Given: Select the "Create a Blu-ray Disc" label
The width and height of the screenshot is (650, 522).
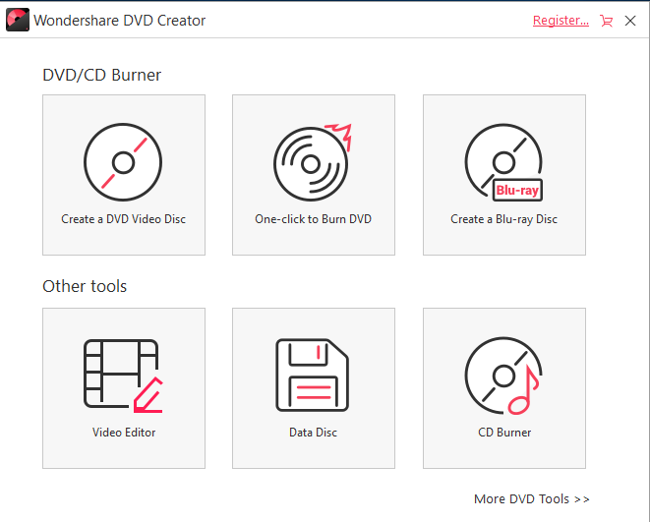Looking at the screenshot, I should coord(503,218).
